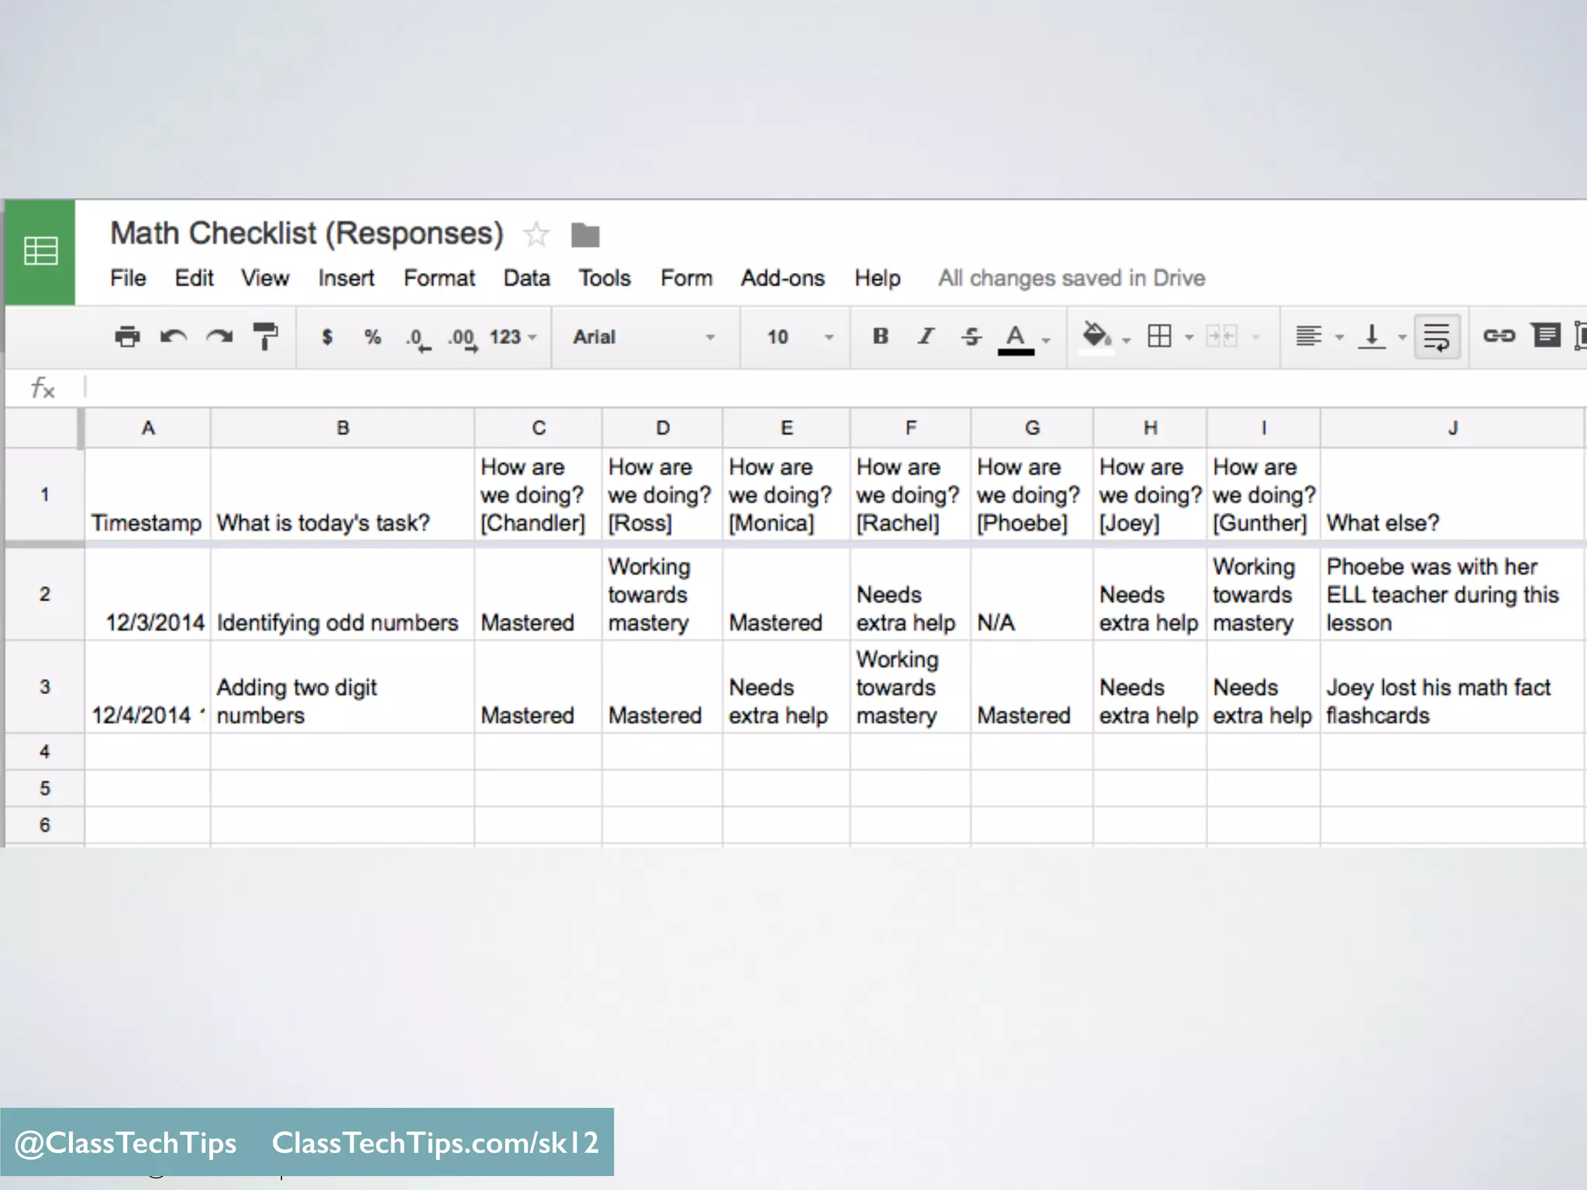The image size is (1587, 1190).
Task: Format selection as currency
Action: [x=327, y=337]
